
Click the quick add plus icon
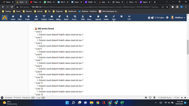click(x=167, y=18)
